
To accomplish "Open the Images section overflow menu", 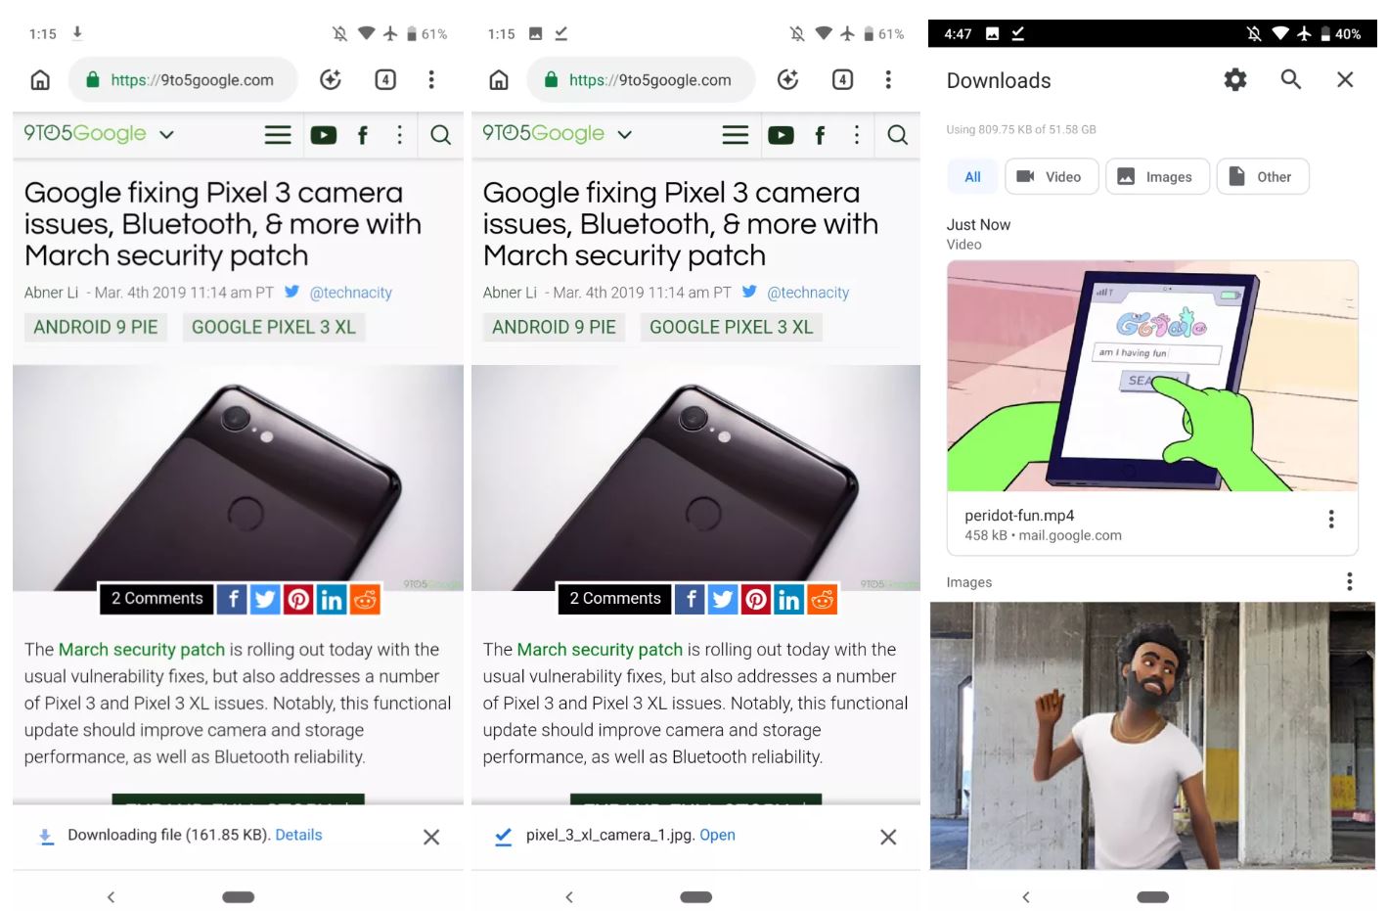I will (1349, 582).
